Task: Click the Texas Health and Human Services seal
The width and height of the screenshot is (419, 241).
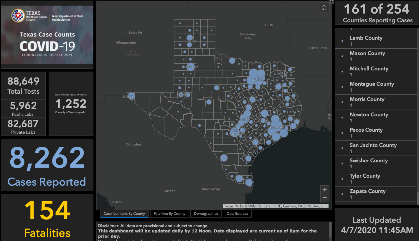Action: point(18,15)
